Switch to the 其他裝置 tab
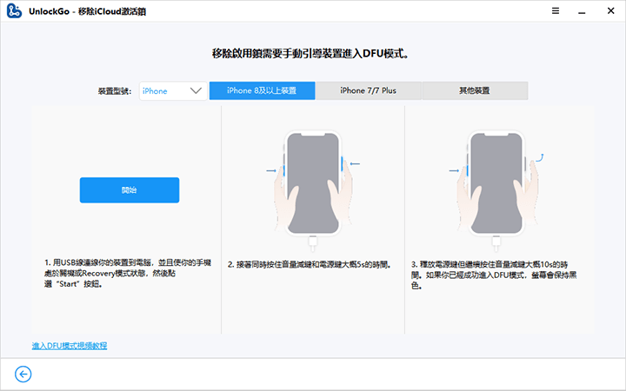The width and height of the screenshot is (626, 391). click(x=475, y=90)
